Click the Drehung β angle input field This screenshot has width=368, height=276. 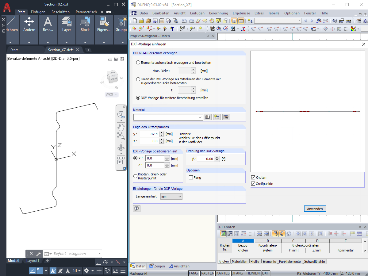tap(206, 159)
